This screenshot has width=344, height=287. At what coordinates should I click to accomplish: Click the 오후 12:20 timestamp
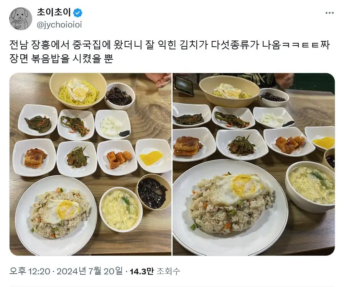tap(30, 271)
